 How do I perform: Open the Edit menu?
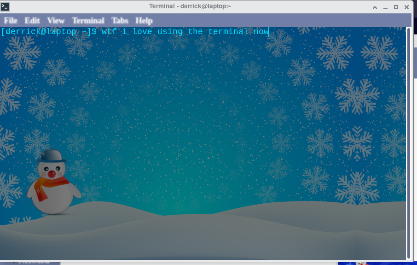point(32,20)
